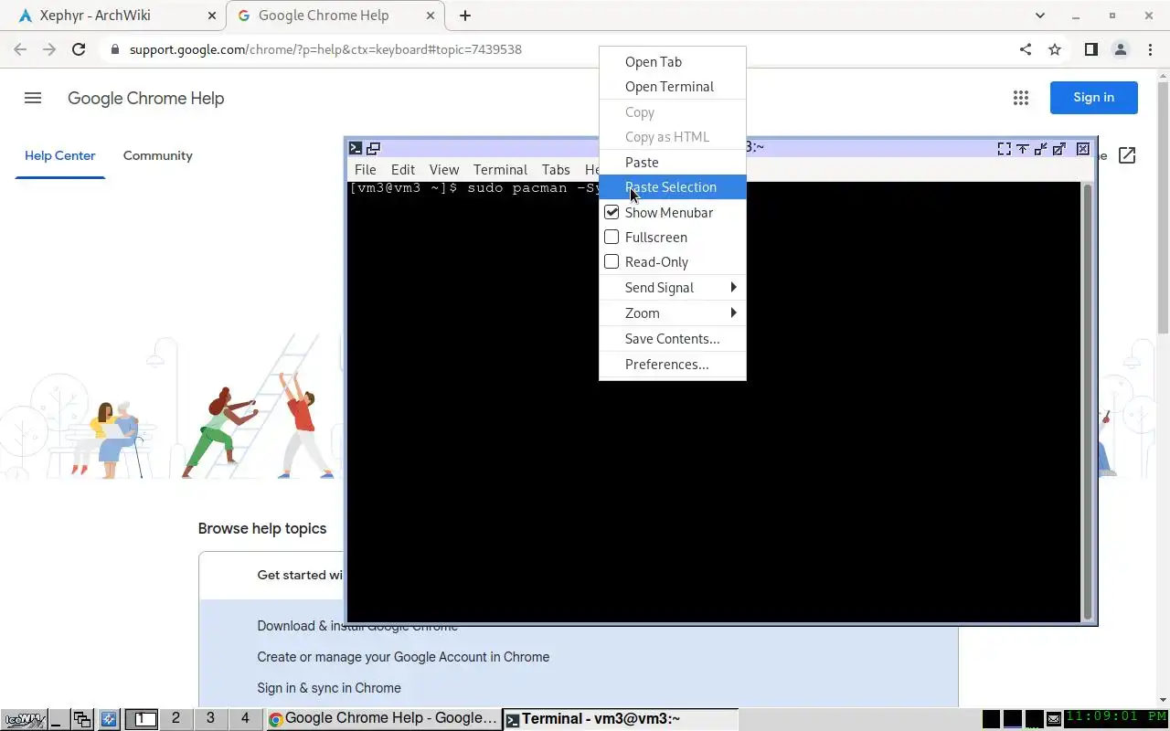Click the blue Sign in button
This screenshot has height=731, width=1170.
coord(1094,98)
